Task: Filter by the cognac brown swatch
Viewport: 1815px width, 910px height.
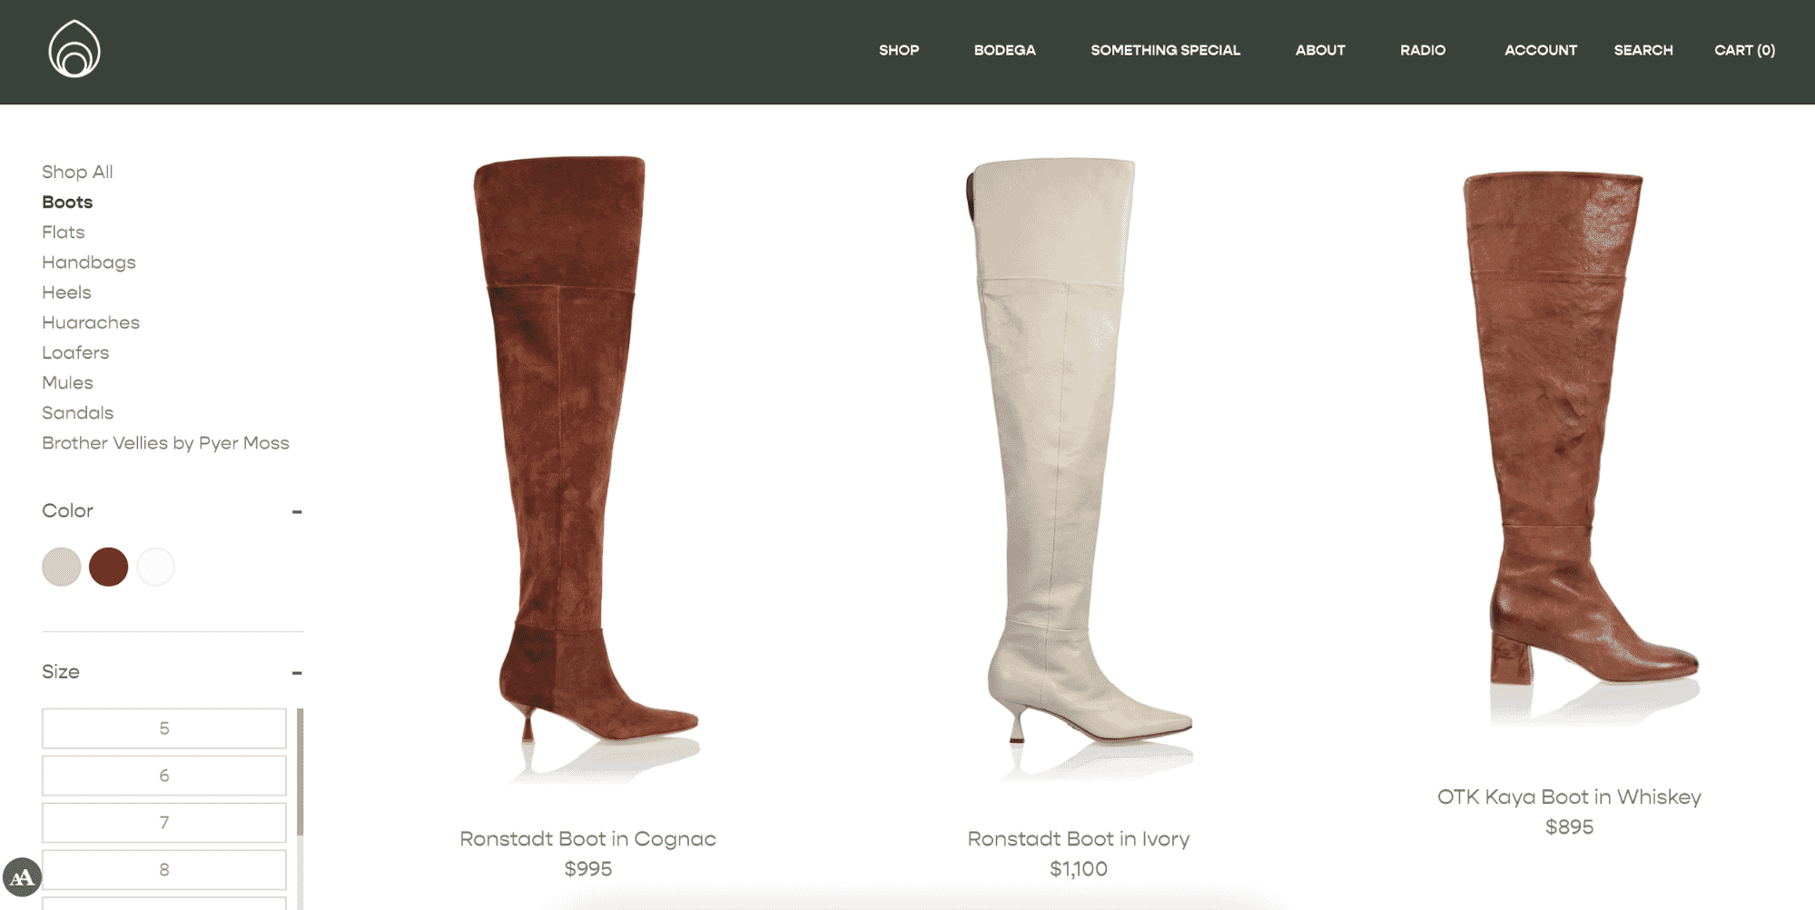Action: tap(109, 567)
